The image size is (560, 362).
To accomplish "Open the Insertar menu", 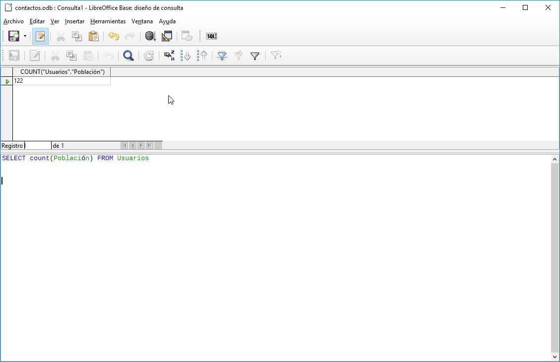I will [x=74, y=21].
